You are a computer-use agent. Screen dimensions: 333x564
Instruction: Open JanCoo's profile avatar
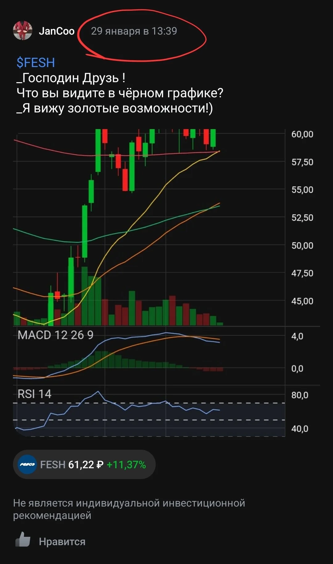[x=23, y=31]
